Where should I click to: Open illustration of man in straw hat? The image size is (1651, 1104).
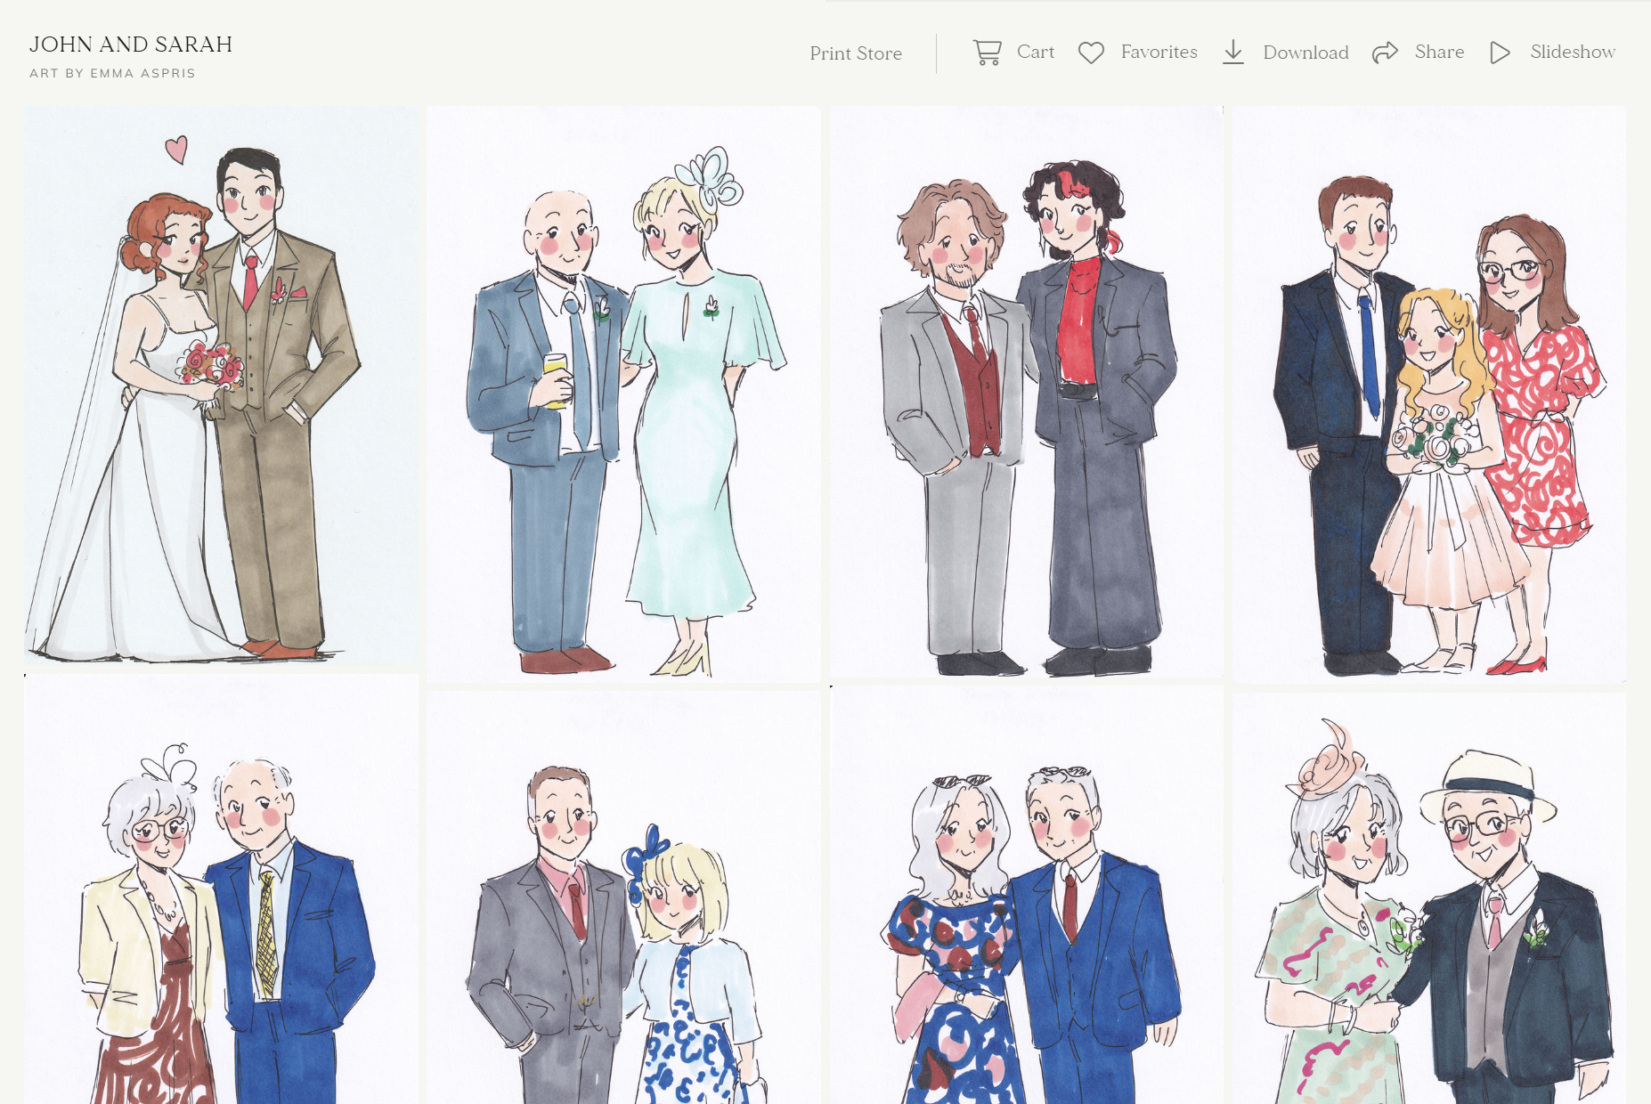(1429, 897)
